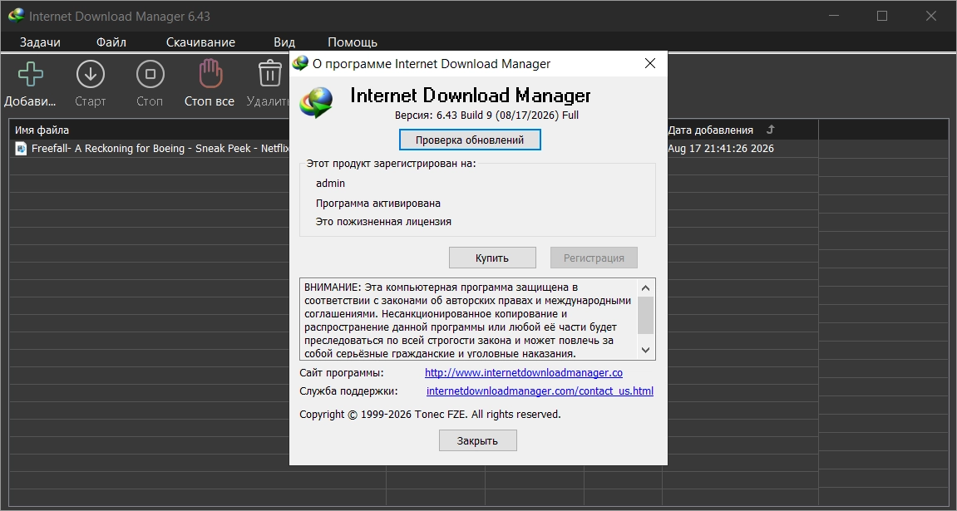This screenshot has width=957, height=511.
Task: Open the Файл menu
Action: [111, 42]
